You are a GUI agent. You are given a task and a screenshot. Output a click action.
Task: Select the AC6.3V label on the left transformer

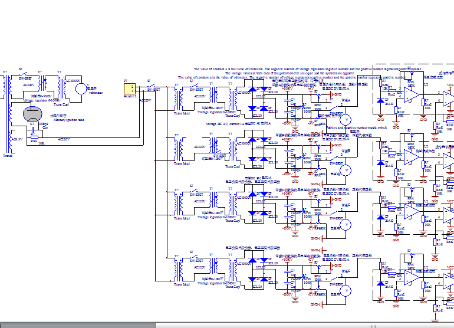[x=16, y=139]
